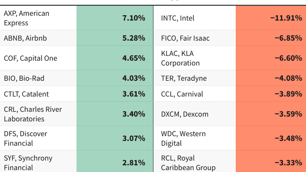
Task: Select CTLT, Catalent stock label
Action: [26, 94]
